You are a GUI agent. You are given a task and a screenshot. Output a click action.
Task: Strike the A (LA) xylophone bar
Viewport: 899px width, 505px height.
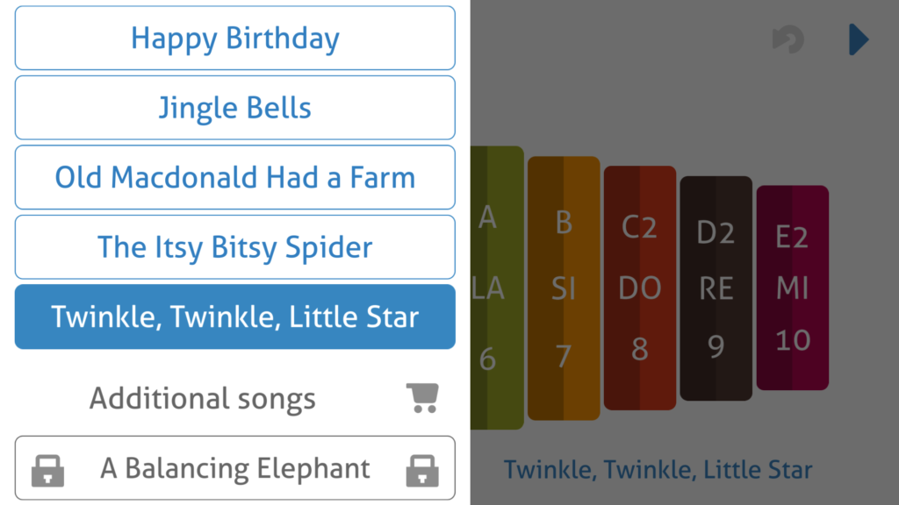click(490, 289)
